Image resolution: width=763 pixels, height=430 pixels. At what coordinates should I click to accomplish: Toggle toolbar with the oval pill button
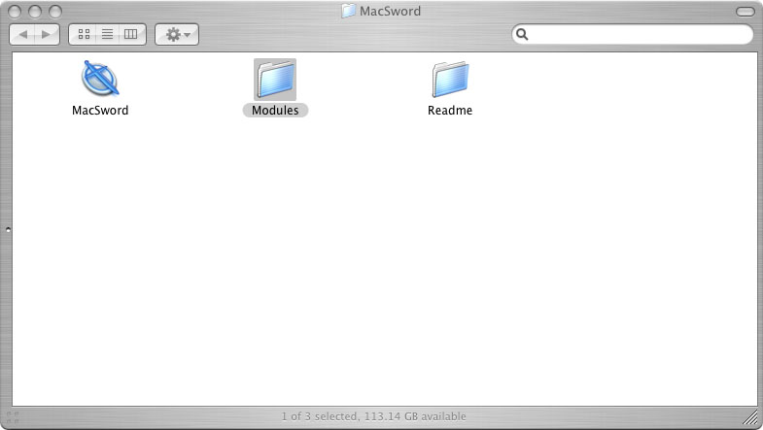click(x=745, y=12)
